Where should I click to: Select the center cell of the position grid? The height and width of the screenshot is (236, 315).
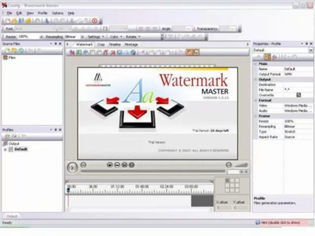pyautogui.click(x=232, y=185)
